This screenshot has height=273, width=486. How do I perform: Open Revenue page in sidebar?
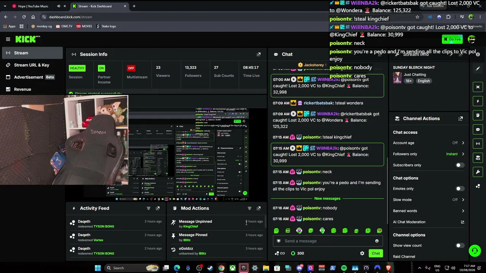[x=32, y=89]
